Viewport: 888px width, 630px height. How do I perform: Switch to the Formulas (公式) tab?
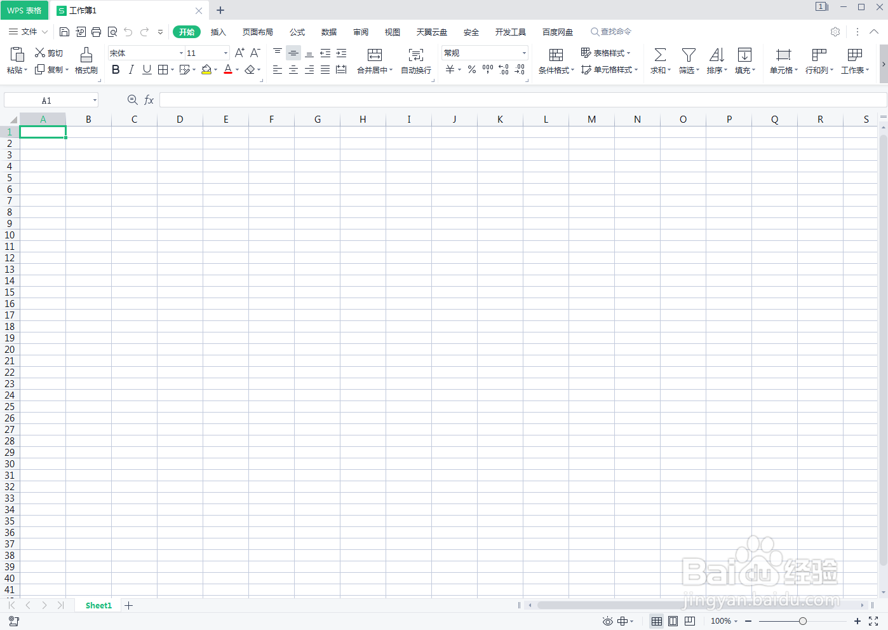tap(297, 32)
